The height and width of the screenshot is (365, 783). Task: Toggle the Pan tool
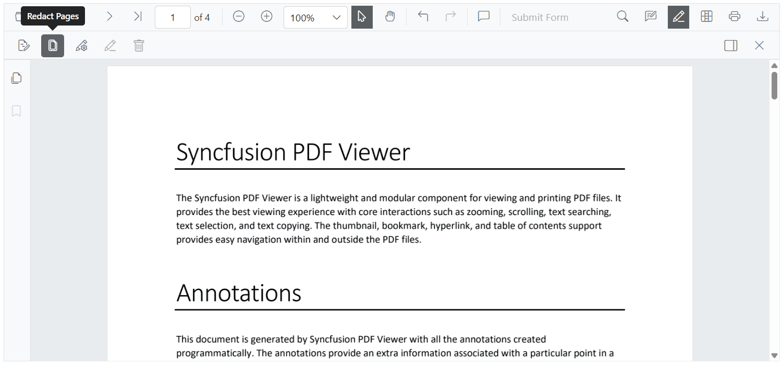390,17
